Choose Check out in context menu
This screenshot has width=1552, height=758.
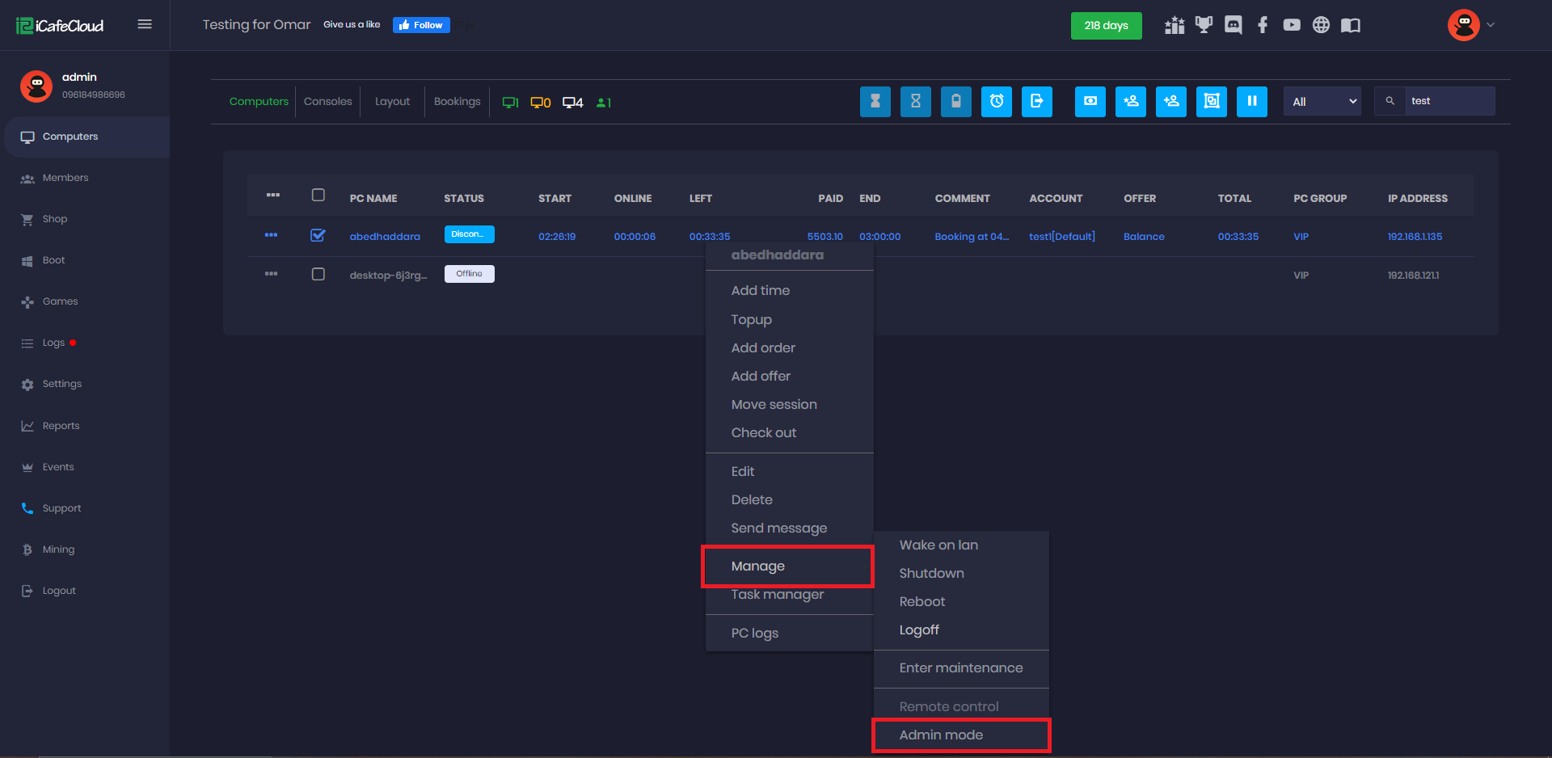pyautogui.click(x=763, y=432)
